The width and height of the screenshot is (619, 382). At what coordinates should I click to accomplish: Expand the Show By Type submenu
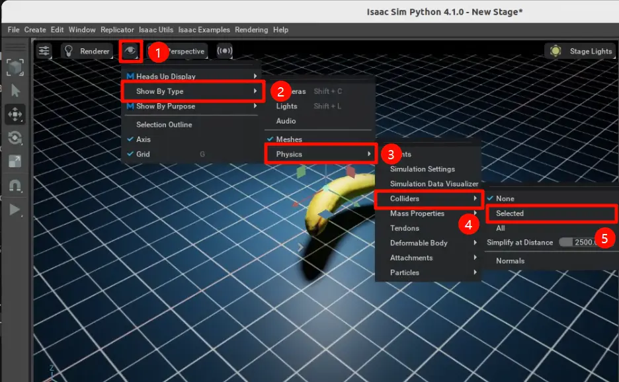[192, 91]
